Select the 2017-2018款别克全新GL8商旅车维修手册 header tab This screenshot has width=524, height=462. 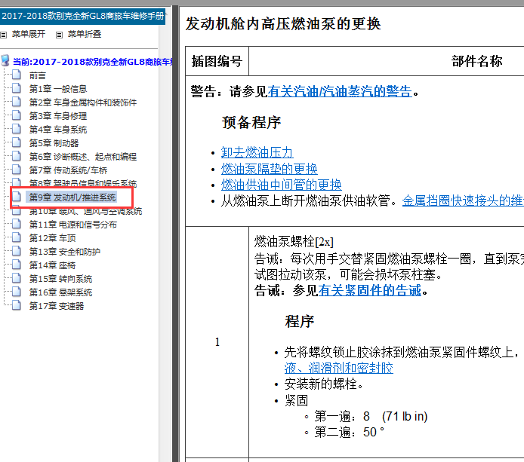[82, 16]
